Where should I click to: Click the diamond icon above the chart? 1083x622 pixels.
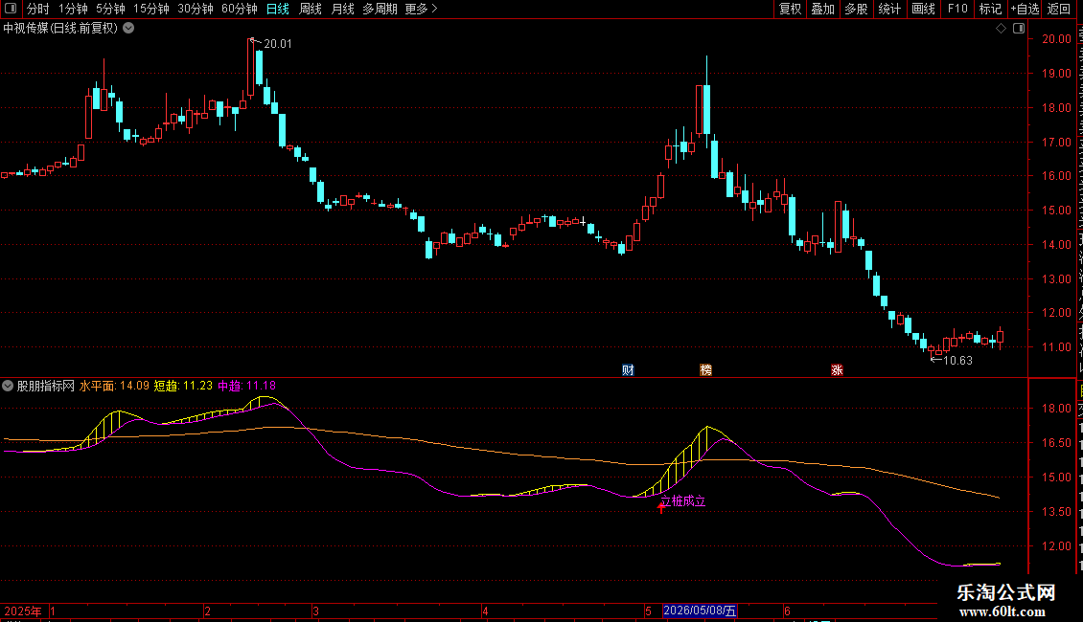(x=1001, y=29)
